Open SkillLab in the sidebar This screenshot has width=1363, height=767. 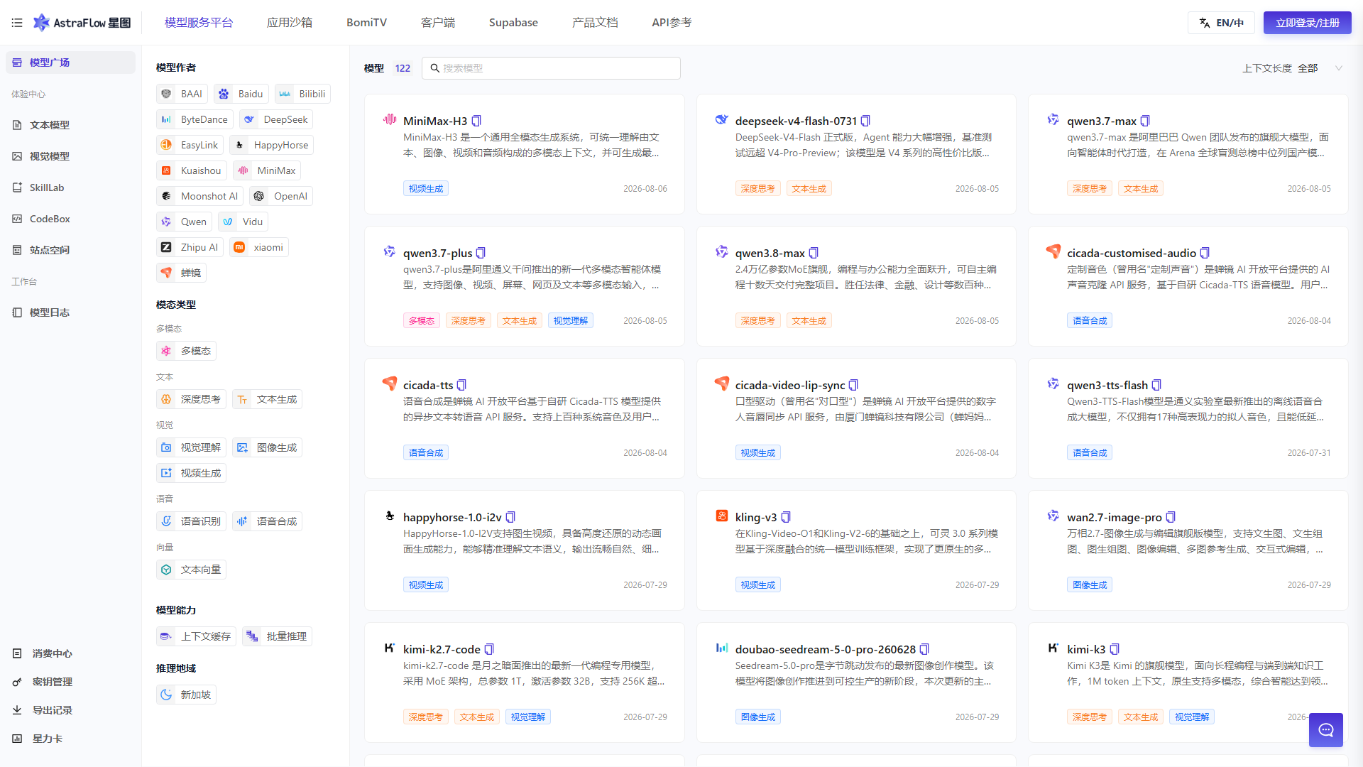[70, 187]
